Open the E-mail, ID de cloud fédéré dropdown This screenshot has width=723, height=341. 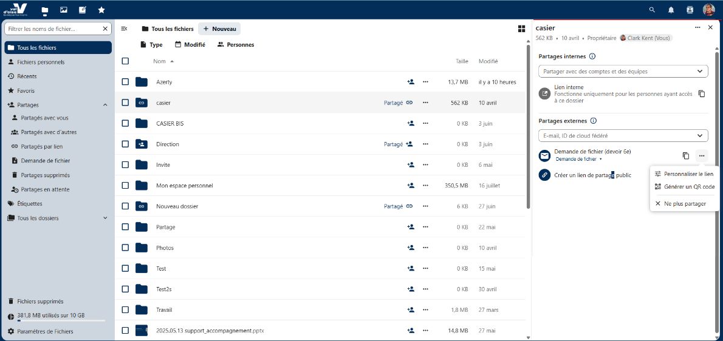(623, 136)
